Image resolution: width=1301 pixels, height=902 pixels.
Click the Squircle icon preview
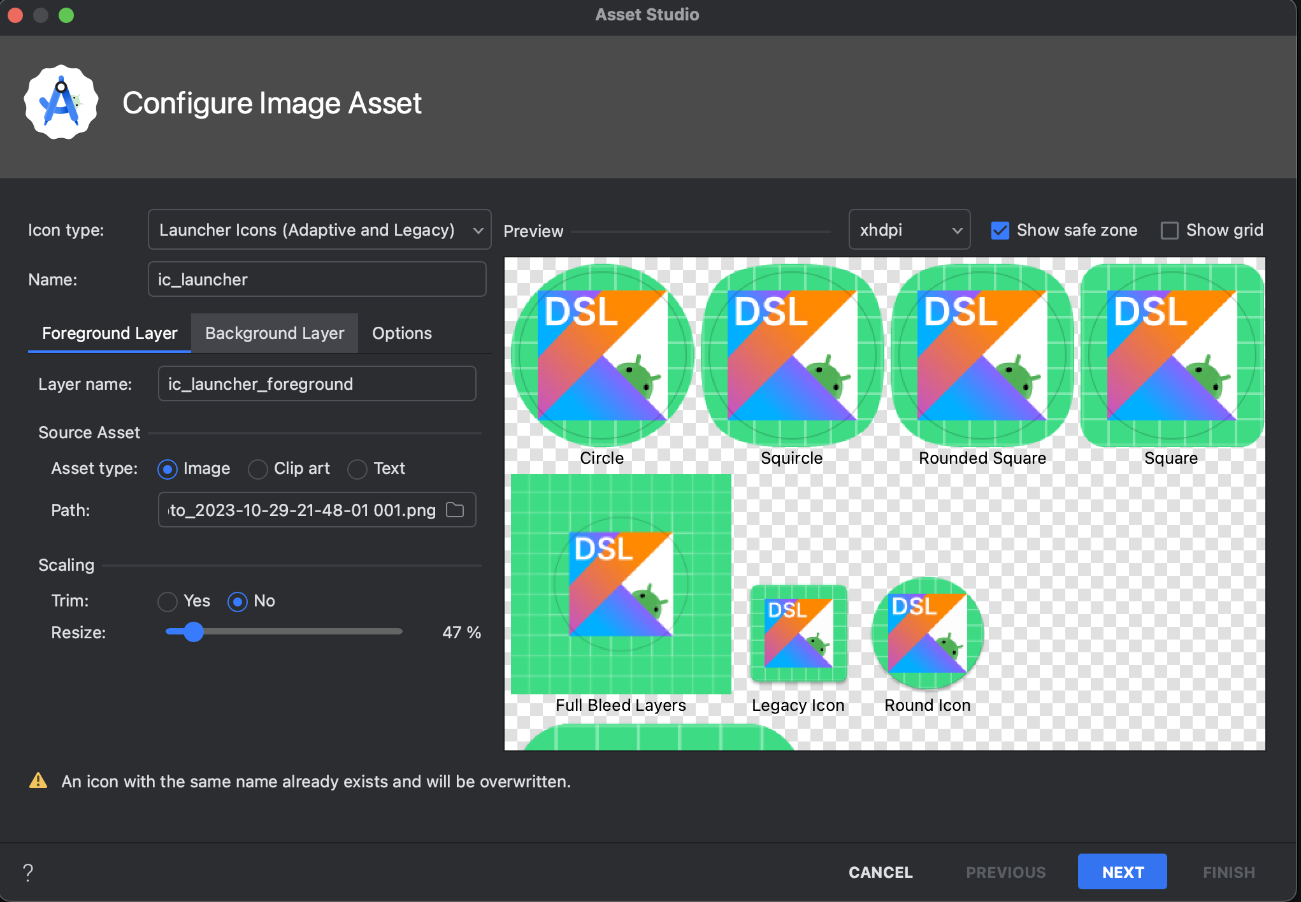[x=792, y=355]
